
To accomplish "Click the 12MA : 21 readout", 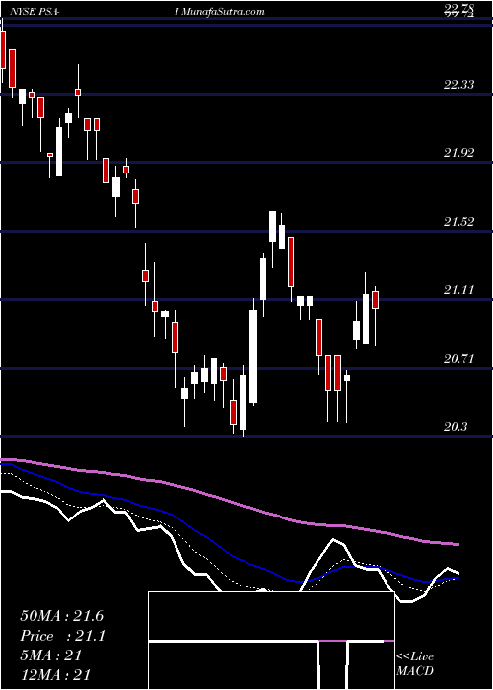I will (55, 674).
